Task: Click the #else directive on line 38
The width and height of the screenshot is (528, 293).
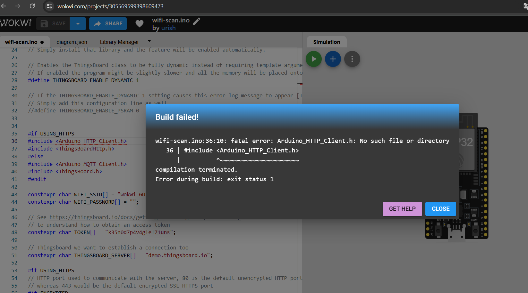Action: coord(36,157)
